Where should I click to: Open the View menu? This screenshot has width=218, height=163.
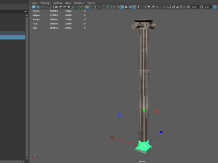[35, 3]
